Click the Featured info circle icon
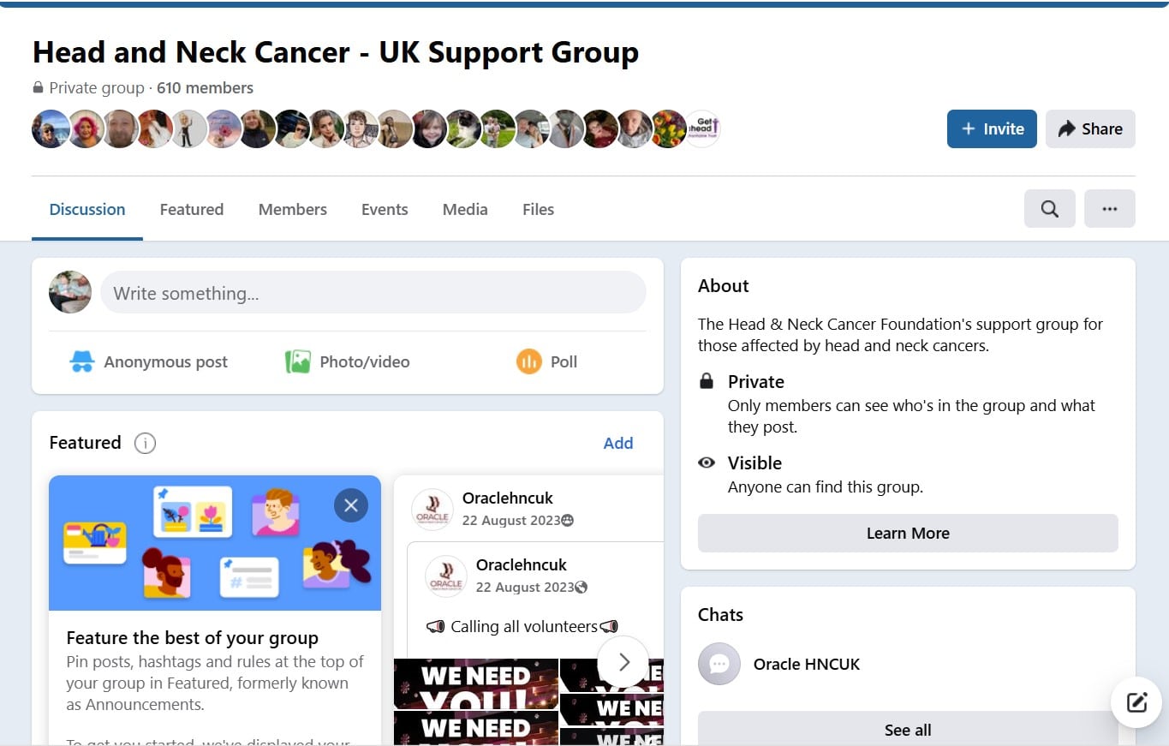This screenshot has height=746, width=1169. click(145, 443)
